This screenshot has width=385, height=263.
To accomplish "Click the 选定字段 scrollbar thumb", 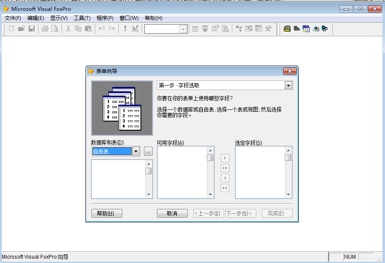I will coord(288,158).
